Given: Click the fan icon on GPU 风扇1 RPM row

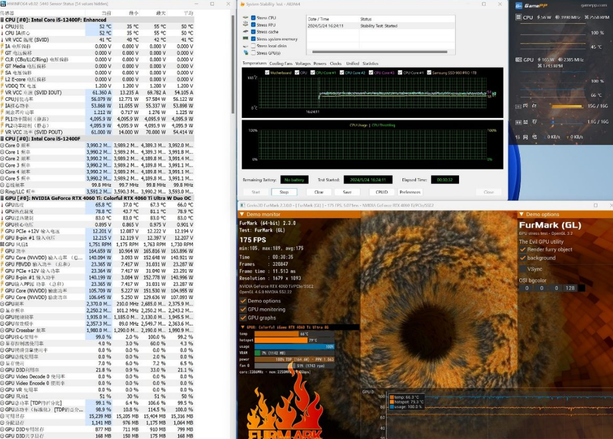Looking at the screenshot, I should tap(2, 244).
